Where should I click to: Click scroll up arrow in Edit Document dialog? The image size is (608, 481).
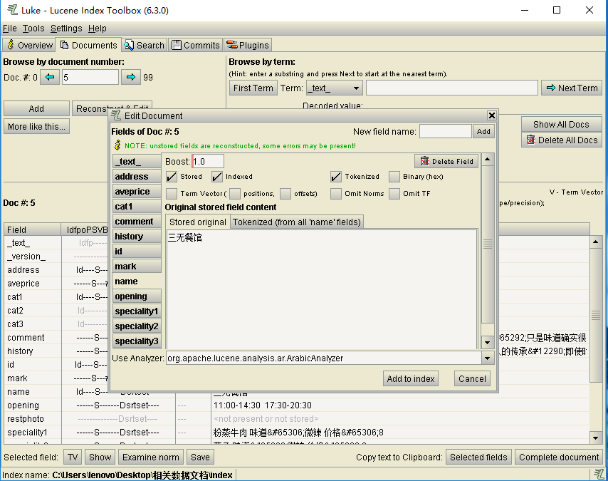(488, 159)
